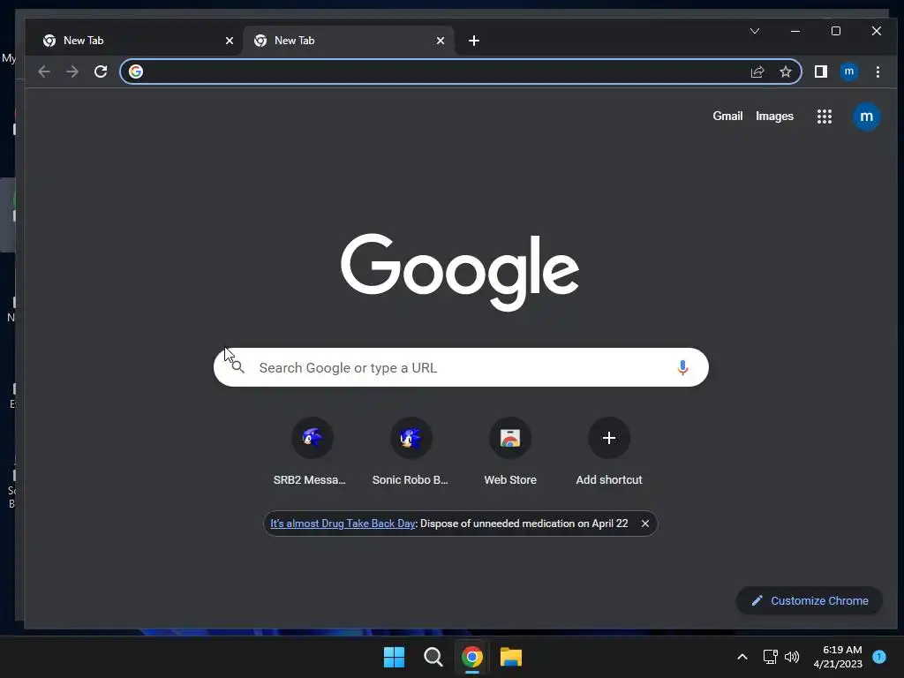Viewport: 904px width, 678px height.
Task: Click the Google icon in address bar
Action: 136,72
